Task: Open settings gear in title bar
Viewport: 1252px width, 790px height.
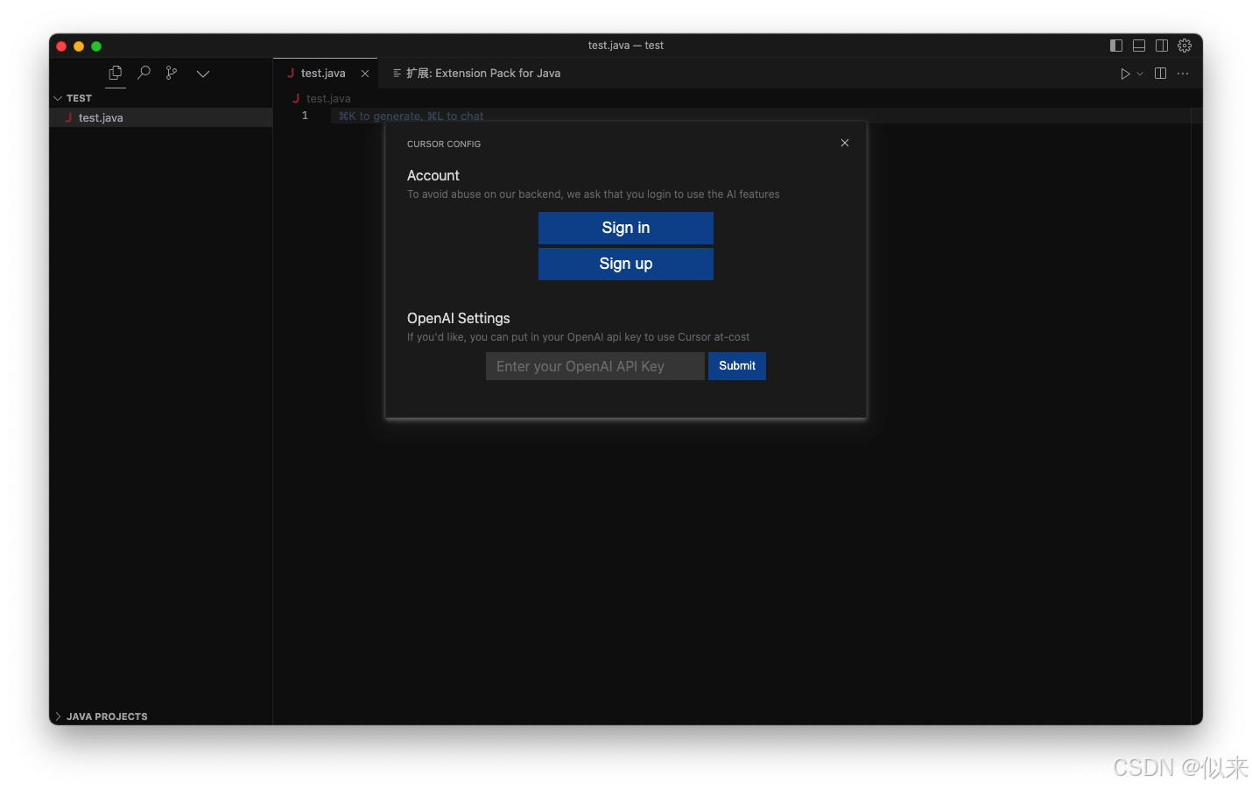Action: tap(1185, 46)
